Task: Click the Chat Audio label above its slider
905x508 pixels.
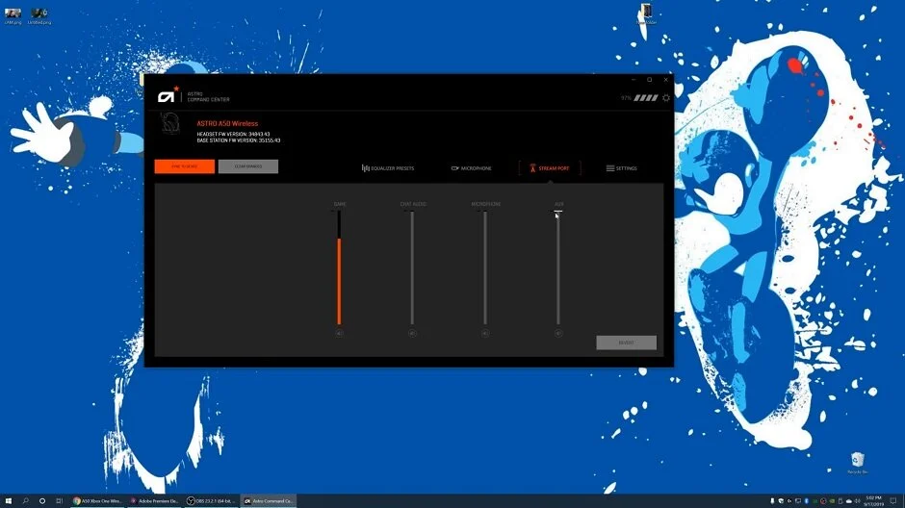Action: 413,204
